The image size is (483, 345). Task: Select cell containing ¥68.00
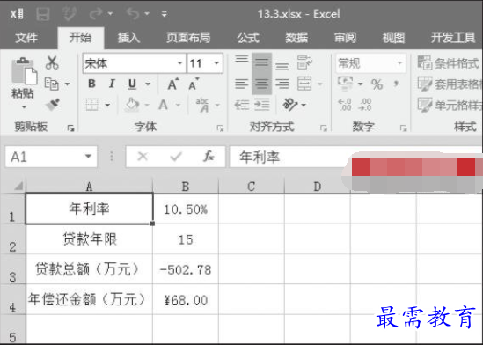[186, 299]
